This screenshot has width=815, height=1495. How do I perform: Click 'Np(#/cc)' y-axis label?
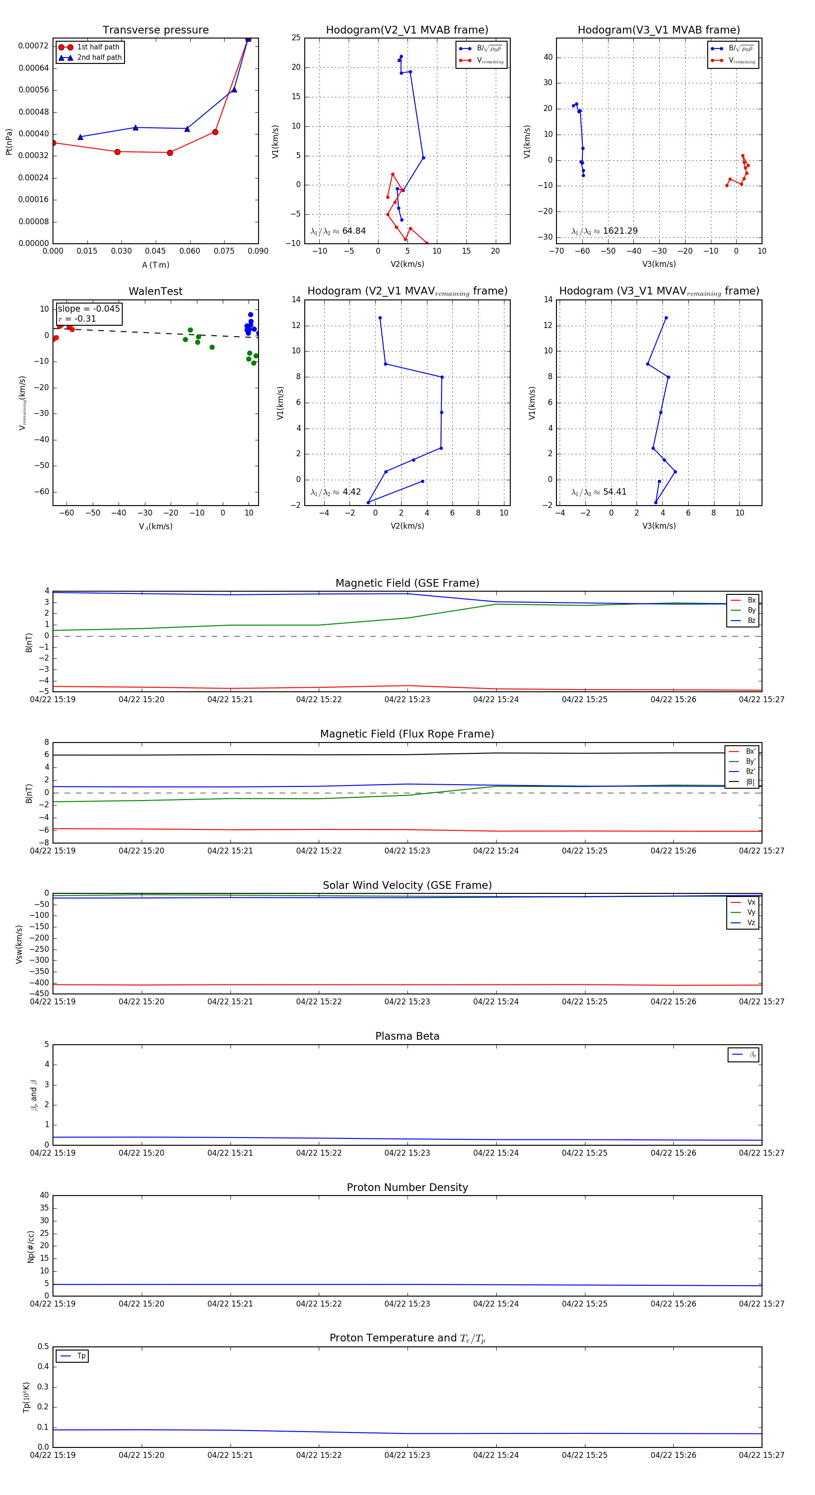pyautogui.click(x=31, y=1247)
